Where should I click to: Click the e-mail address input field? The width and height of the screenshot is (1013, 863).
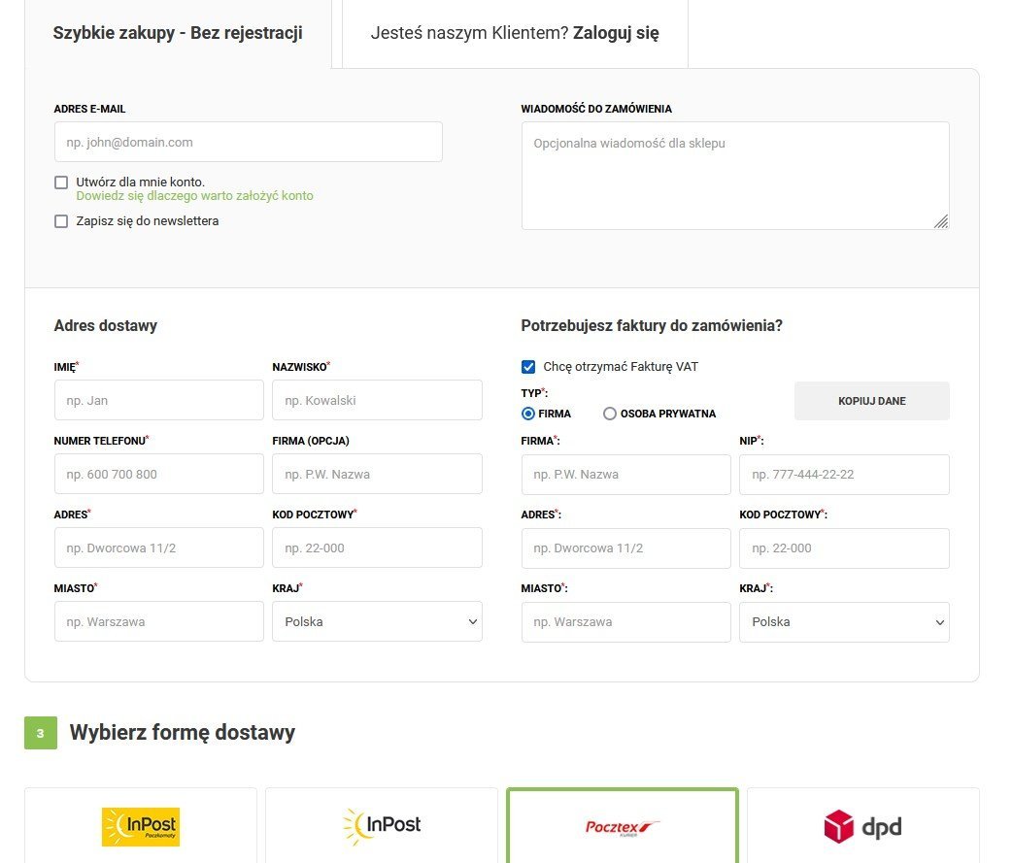248,142
